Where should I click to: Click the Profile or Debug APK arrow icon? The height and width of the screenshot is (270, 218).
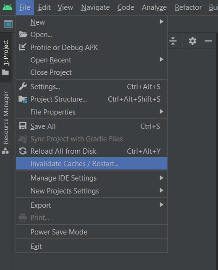(23, 47)
